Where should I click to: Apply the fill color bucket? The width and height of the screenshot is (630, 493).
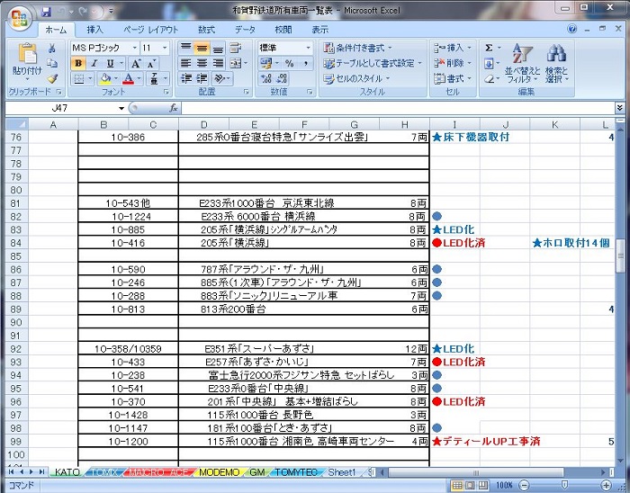105,78
